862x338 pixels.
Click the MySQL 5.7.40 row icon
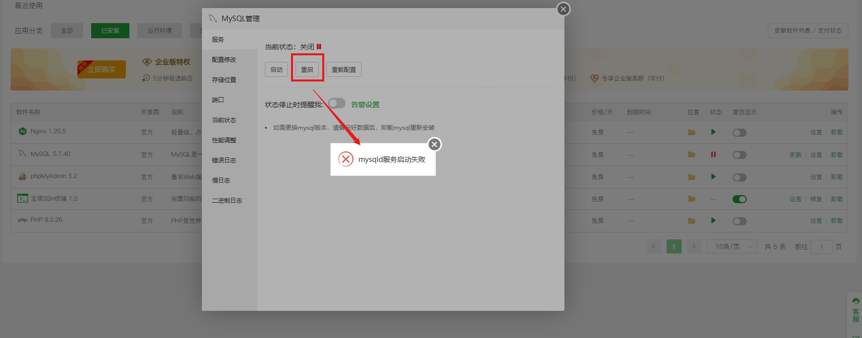pos(22,153)
